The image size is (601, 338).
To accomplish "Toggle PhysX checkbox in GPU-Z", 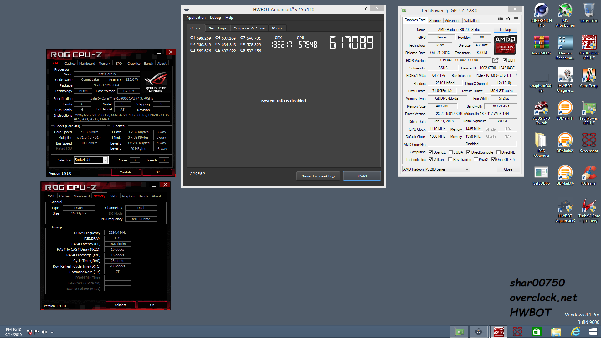I will (x=476, y=160).
